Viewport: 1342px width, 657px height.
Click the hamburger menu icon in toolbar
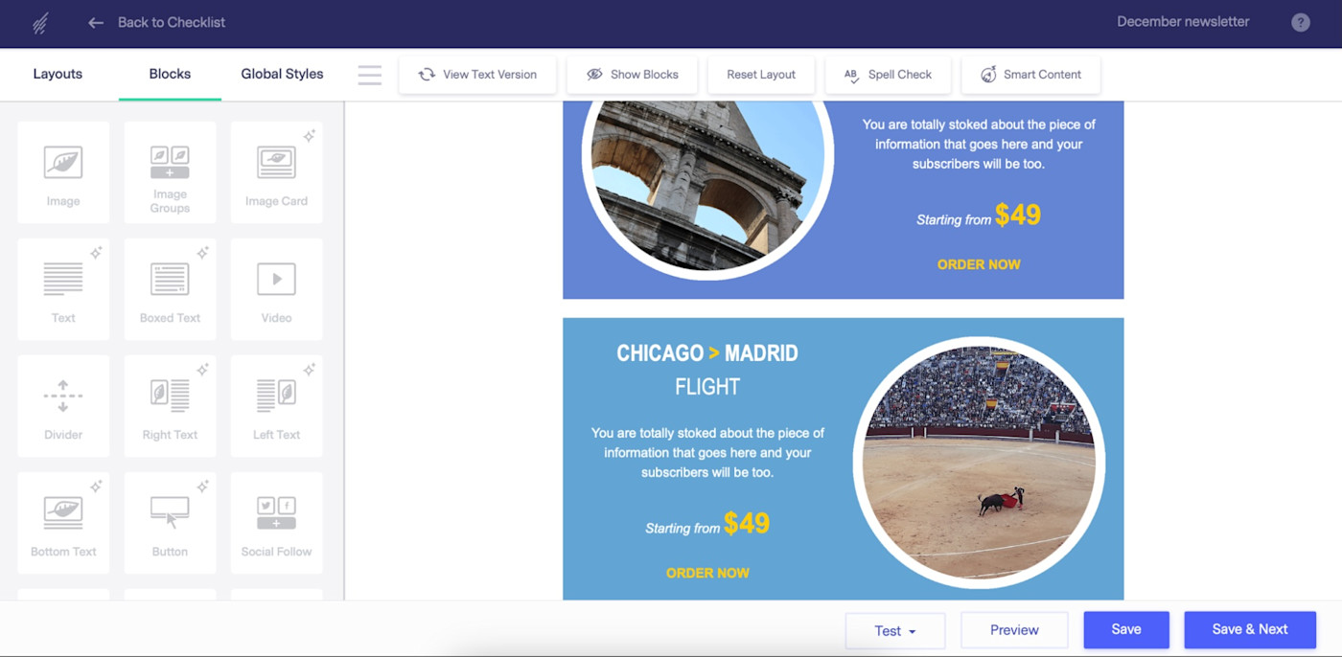pyautogui.click(x=370, y=75)
